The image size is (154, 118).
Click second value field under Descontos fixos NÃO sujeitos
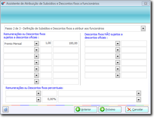[134, 50]
